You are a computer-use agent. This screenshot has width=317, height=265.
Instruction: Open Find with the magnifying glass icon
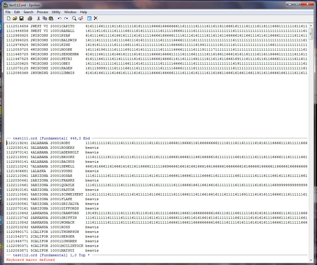click(x=74, y=18)
